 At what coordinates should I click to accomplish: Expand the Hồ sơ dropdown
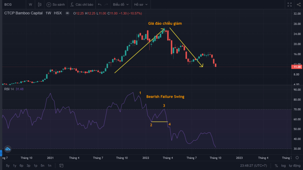(141, 4)
